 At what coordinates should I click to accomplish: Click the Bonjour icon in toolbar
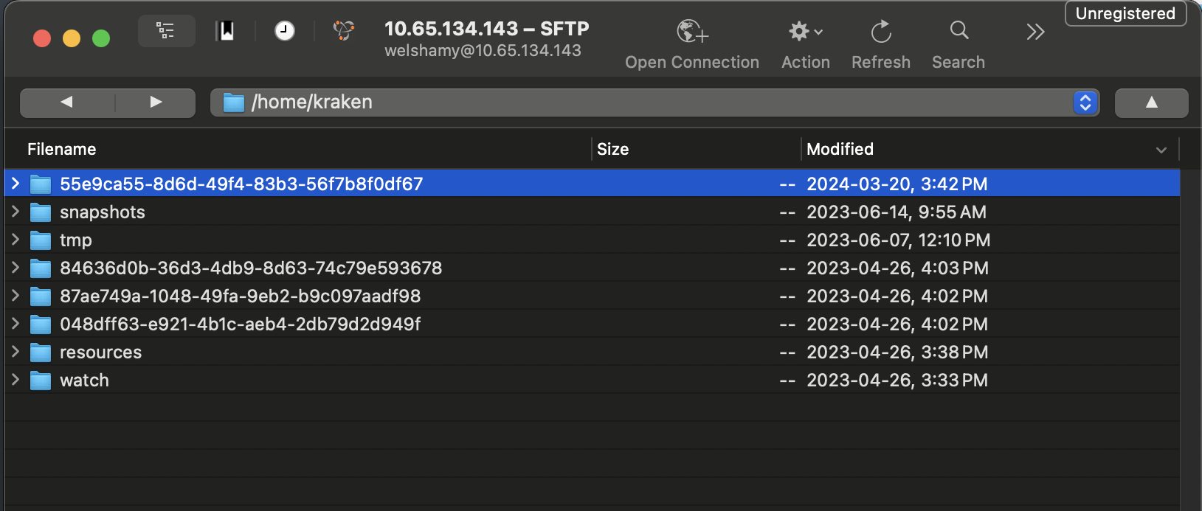(x=343, y=31)
